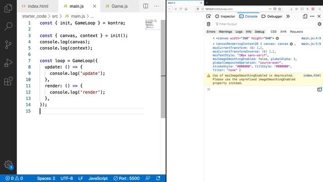323x182 pixels.
Task: Toggle the Logs filter
Action: point(239,31)
